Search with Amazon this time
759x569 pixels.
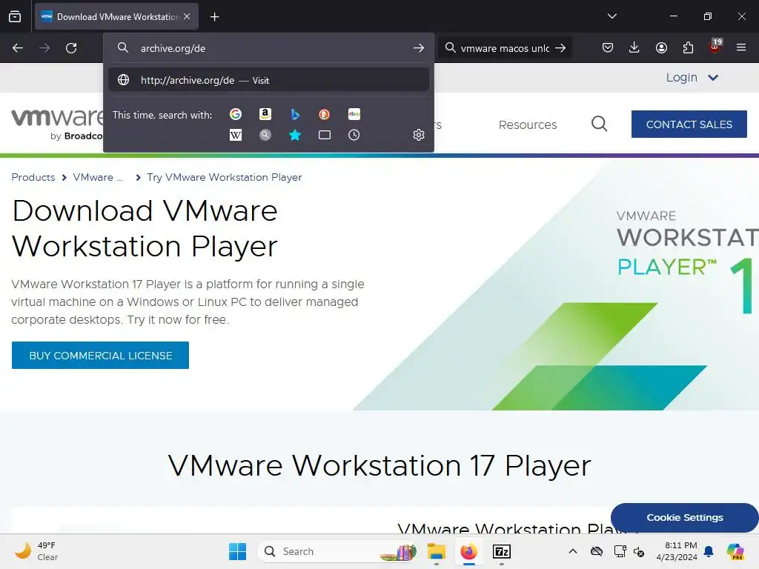265,114
